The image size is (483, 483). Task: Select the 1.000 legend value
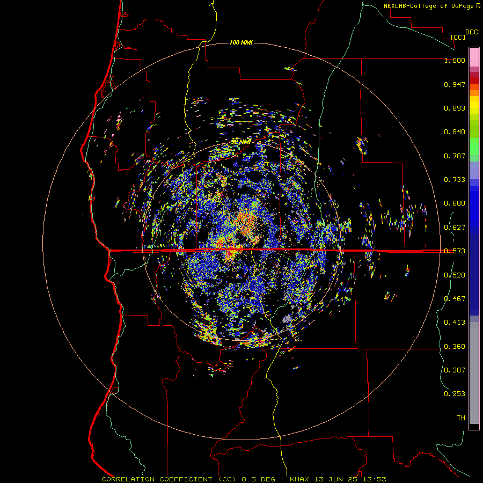455,60
